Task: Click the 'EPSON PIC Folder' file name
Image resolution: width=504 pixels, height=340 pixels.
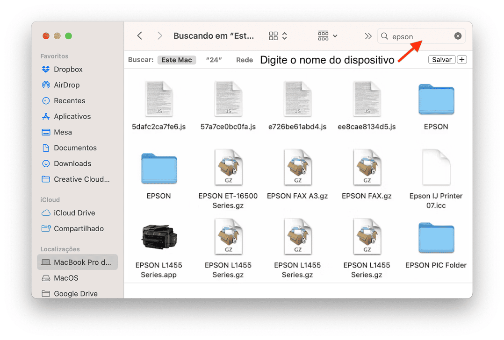Action: coord(436,265)
